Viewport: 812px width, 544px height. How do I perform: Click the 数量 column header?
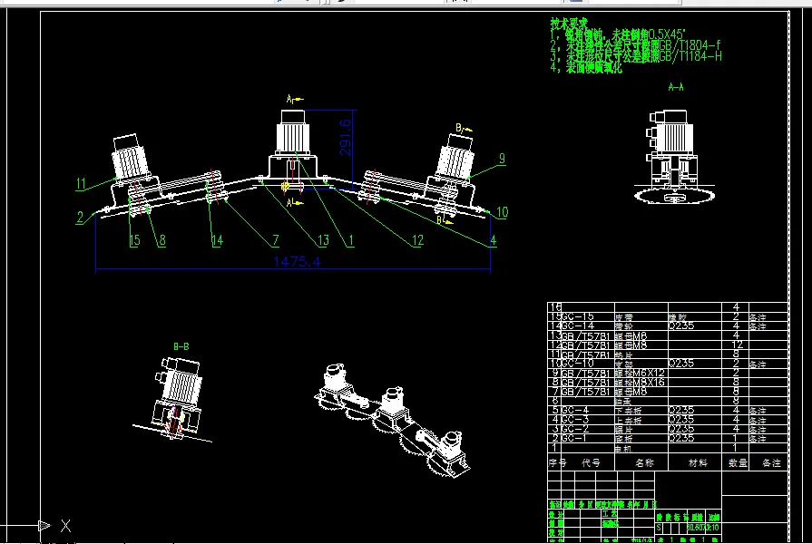738,462
